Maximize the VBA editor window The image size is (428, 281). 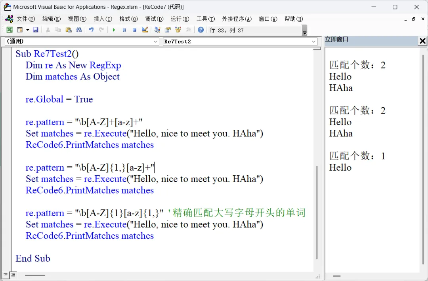(x=395, y=7)
